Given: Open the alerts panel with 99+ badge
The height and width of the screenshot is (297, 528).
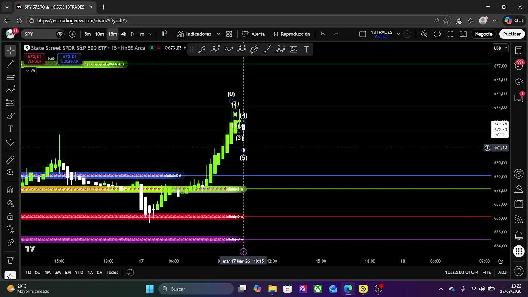Looking at the screenshot, I should click(x=519, y=65).
